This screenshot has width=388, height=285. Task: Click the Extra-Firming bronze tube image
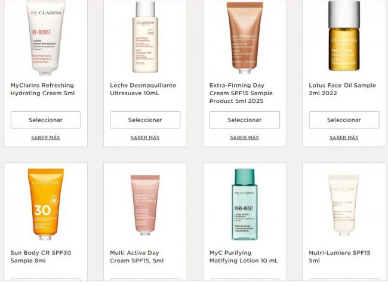(245, 37)
